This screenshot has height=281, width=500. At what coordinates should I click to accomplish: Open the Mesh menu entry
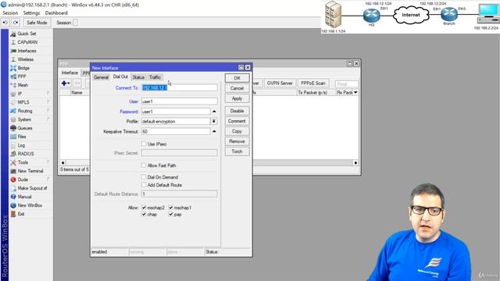click(23, 85)
